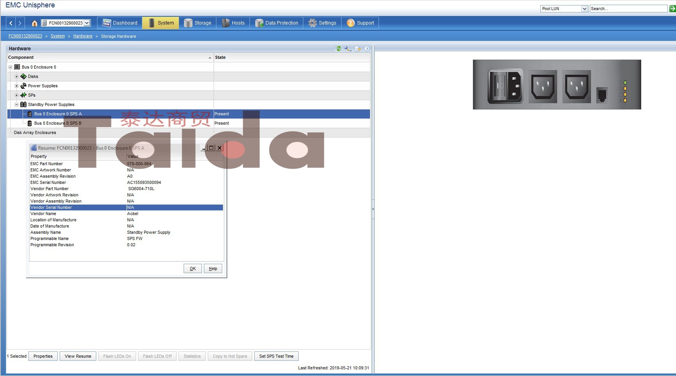
Task: Select the Vendor Serial Number row
Action: [x=126, y=207]
